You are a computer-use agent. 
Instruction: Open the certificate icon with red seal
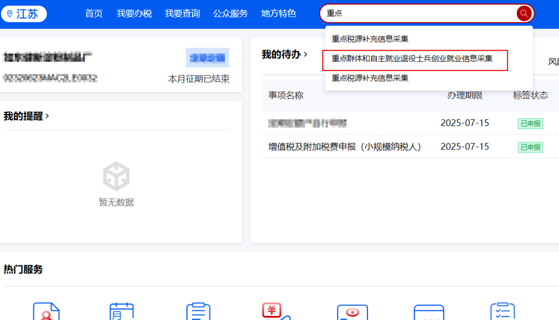pos(352,312)
